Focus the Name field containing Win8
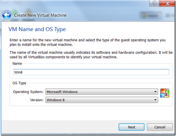The height and width of the screenshot is (136, 176). pyautogui.click(x=91, y=72)
